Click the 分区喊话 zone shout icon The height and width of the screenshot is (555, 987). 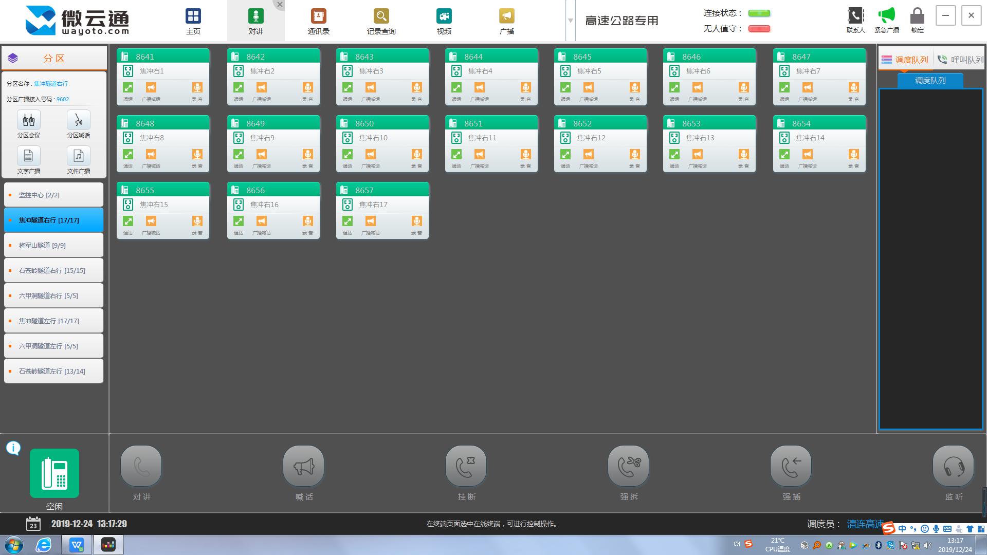[x=78, y=120]
